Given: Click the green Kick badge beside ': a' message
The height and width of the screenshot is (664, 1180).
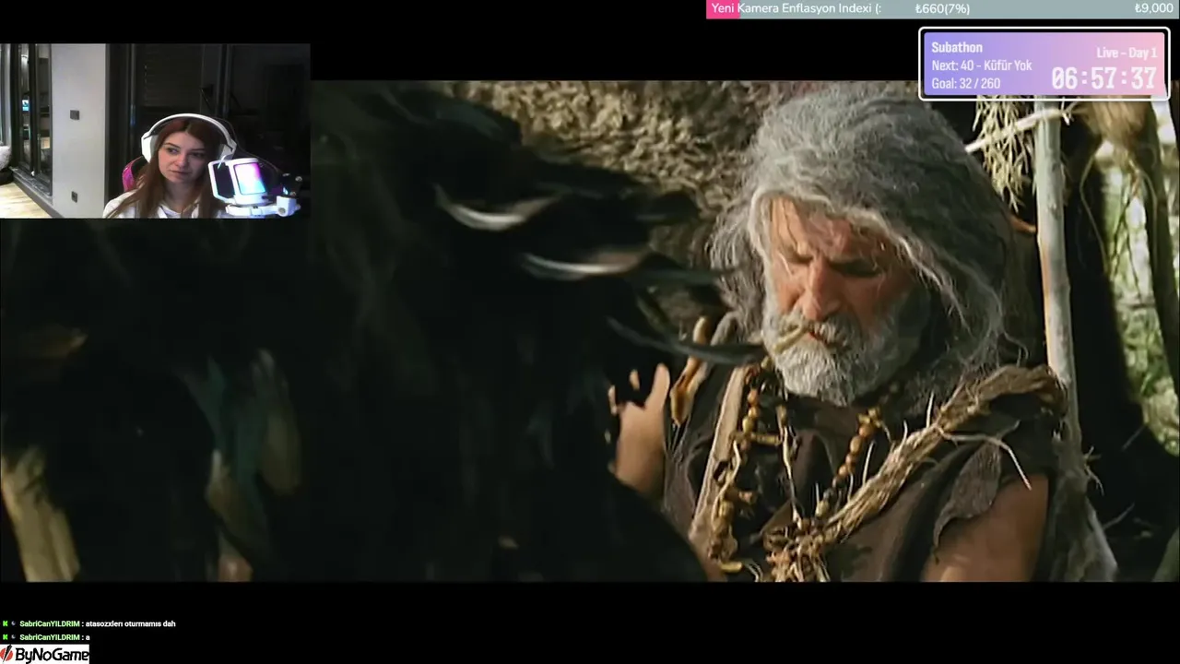Looking at the screenshot, I should click(x=5, y=637).
